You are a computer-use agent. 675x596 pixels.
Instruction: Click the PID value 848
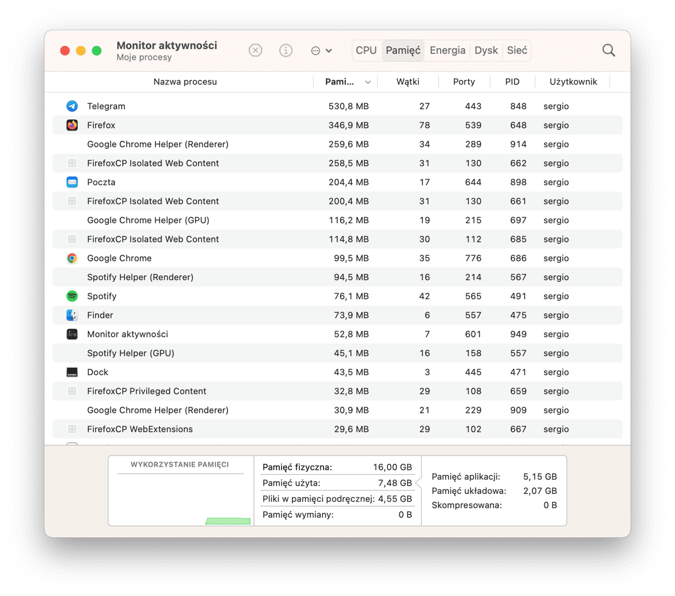518,106
